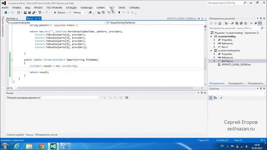
Task: Open Google Chrome from the taskbar
Action: 41,146
